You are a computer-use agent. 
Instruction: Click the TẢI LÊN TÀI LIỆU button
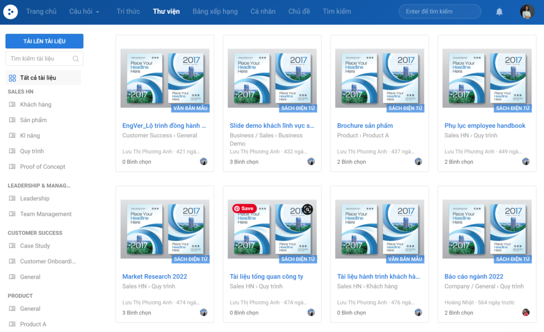point(45,41)
